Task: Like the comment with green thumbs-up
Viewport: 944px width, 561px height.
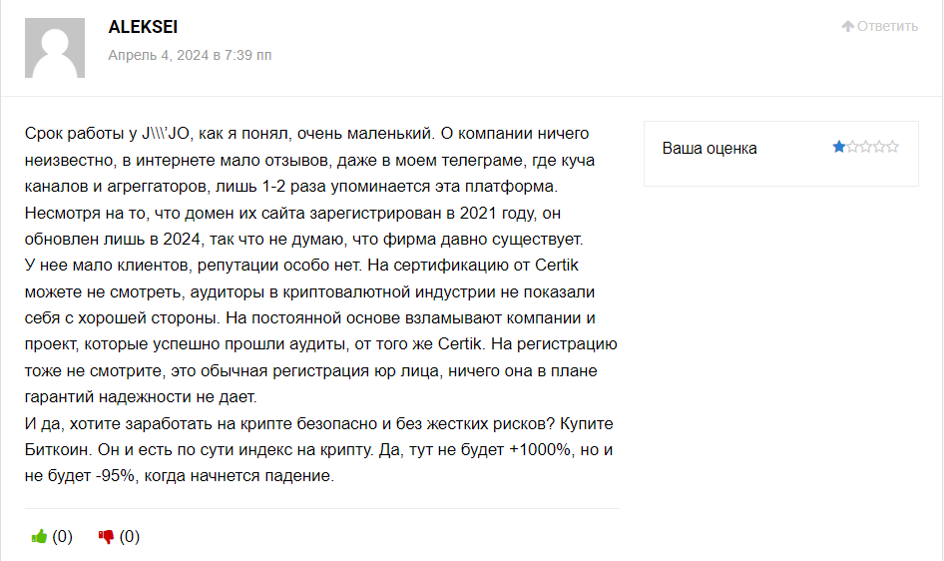Action: tap(39, 536)
